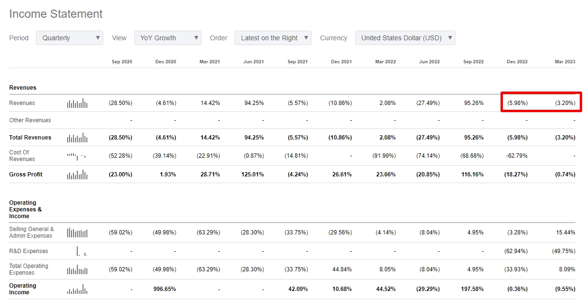Open the Order dropdown labeled Latest on the Right
The width and height of the screenshot is (585, 302).
(x=273, y=37)
